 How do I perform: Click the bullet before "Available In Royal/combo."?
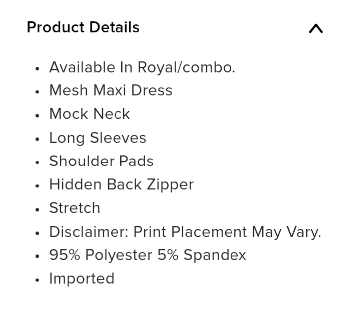[37, 69]
